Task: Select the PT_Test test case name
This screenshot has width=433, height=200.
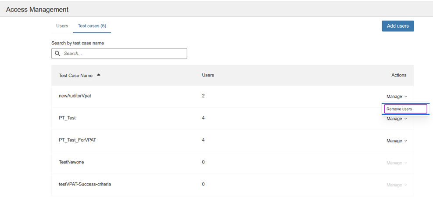Action: click(x=67, y=118)
